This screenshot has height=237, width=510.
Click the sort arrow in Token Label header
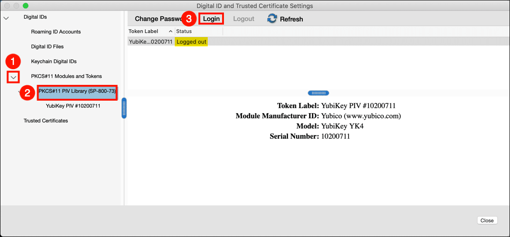[171, 32]
